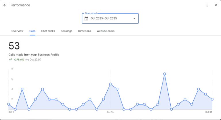Click the total calls number 53
Screen dimensions: 221x120
(x=14, y=46)
